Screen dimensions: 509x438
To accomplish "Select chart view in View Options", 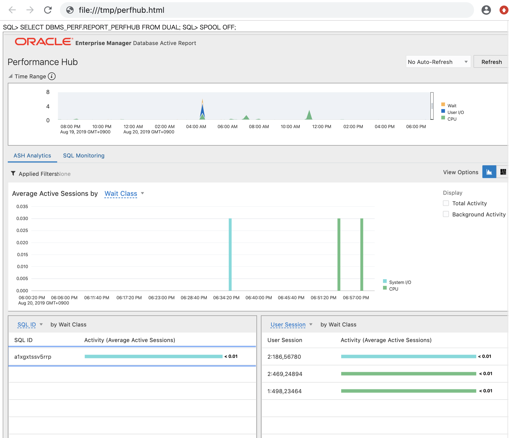I will [x=489, y=172].
